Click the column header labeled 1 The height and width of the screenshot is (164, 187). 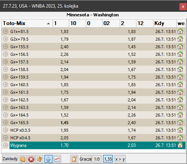(61, 23)
